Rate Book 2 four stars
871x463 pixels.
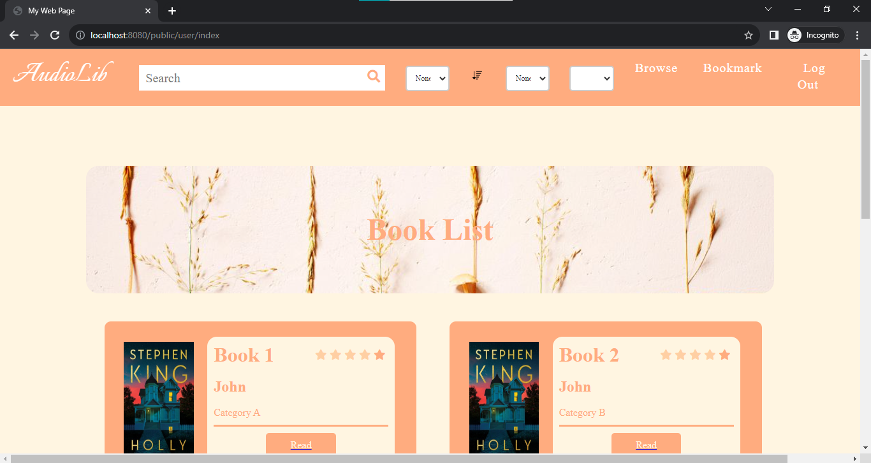(710, 355)
